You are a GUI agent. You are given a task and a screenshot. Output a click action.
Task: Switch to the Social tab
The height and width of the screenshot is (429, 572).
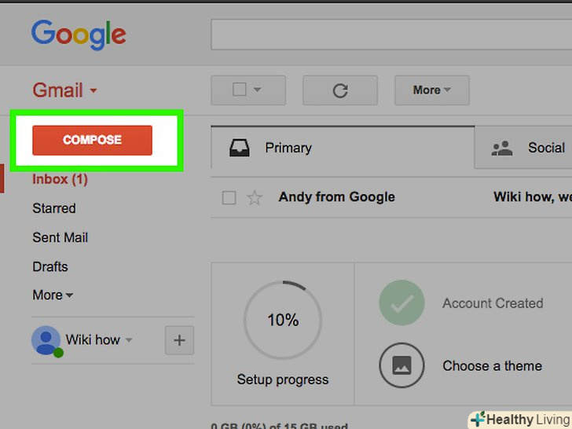pos(523,148)
